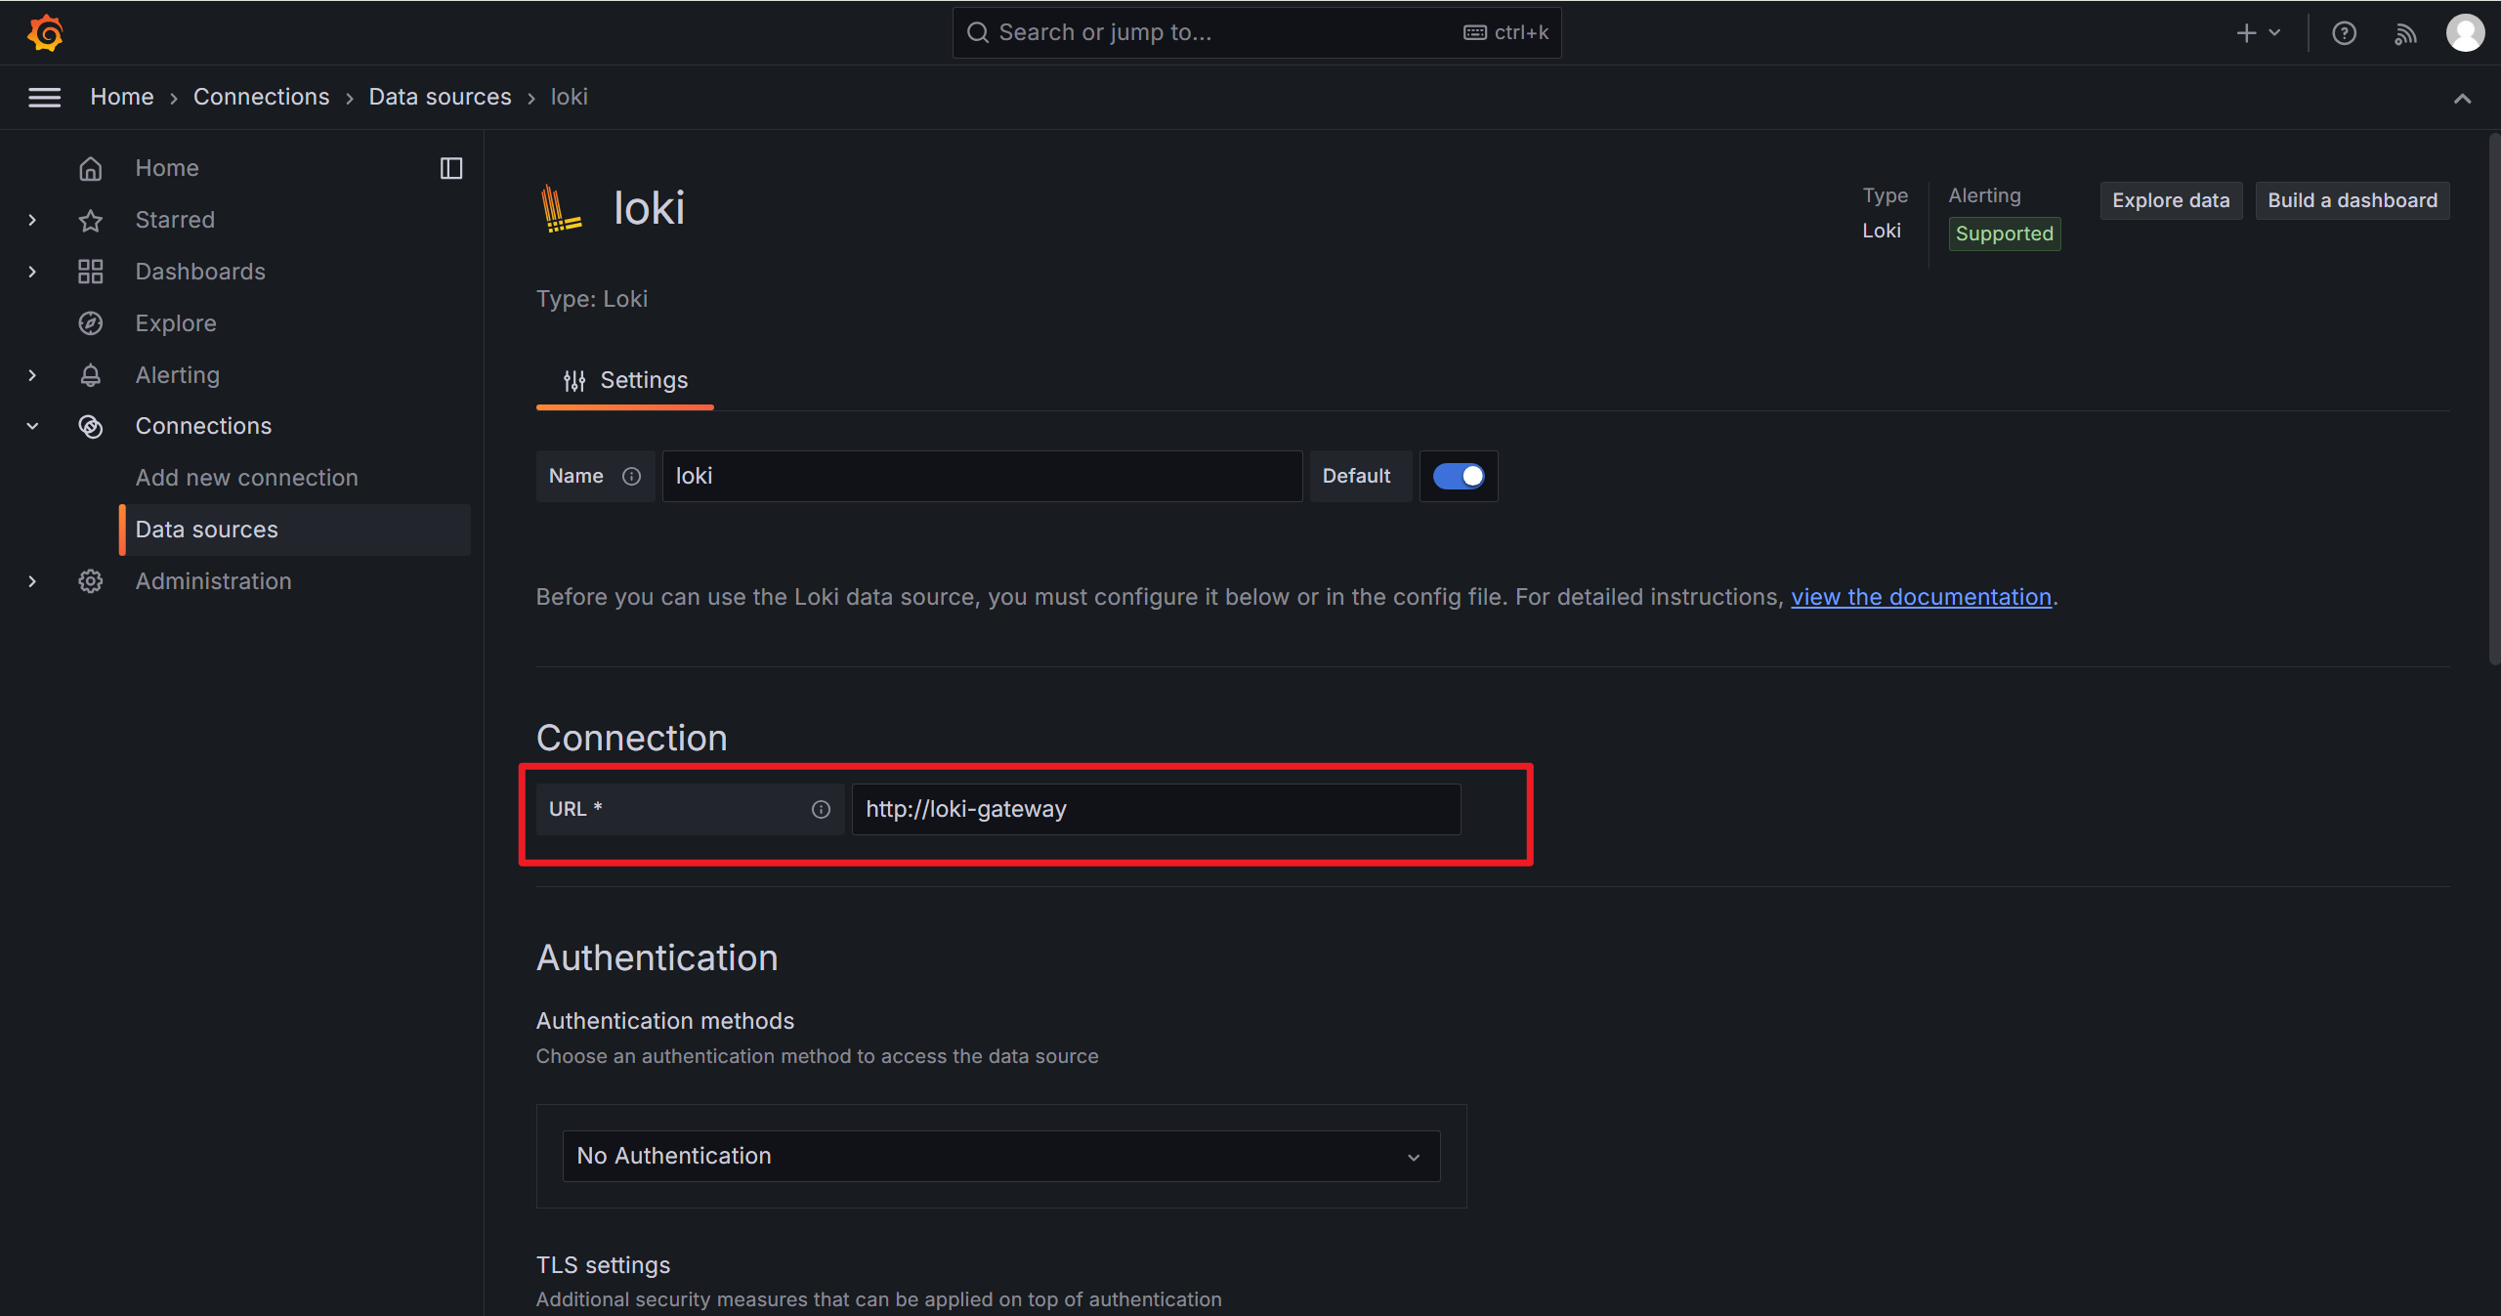Open the help question mark icon
The height and width of the screenshot is (1316, 2501).
point(2345,33)
